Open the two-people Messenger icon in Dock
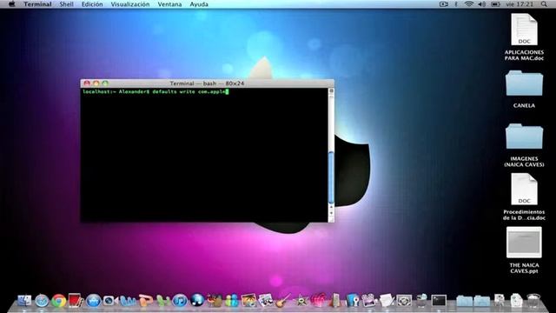The image size is (556, 313). tap(232, 301)
